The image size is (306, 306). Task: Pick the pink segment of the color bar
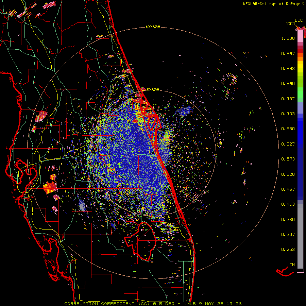300,36
